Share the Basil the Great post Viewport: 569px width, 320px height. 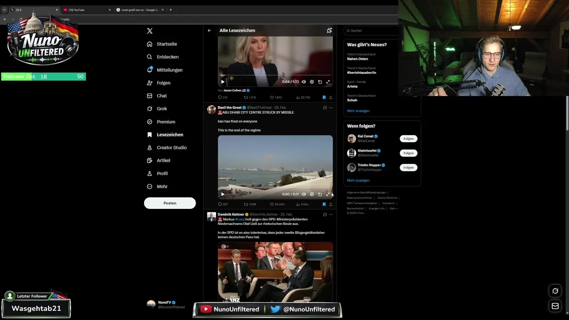coord(330,204)
